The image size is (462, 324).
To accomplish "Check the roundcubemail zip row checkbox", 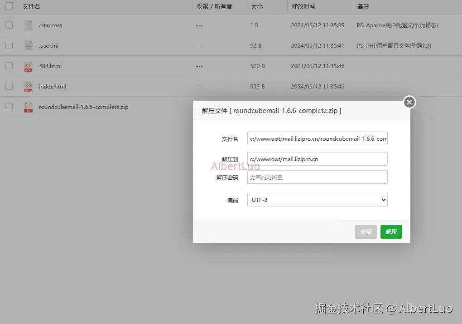I will (x=9, y=107).
